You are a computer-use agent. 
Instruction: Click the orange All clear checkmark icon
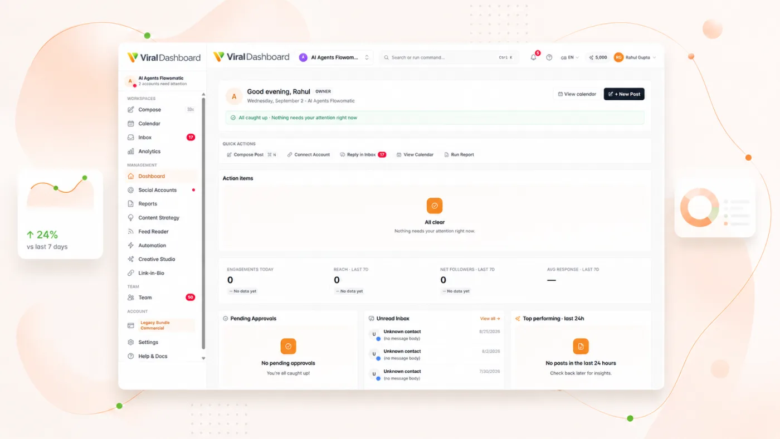tap(435, 206)
